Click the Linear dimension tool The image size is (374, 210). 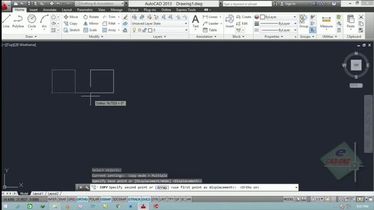point(210,17)
